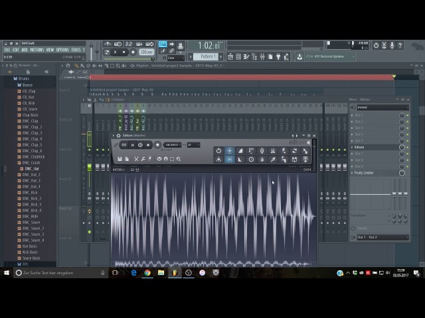Screen dimensions: 425x318
Task: Open the EDIT menu
Action: click(x=16, y=50)
